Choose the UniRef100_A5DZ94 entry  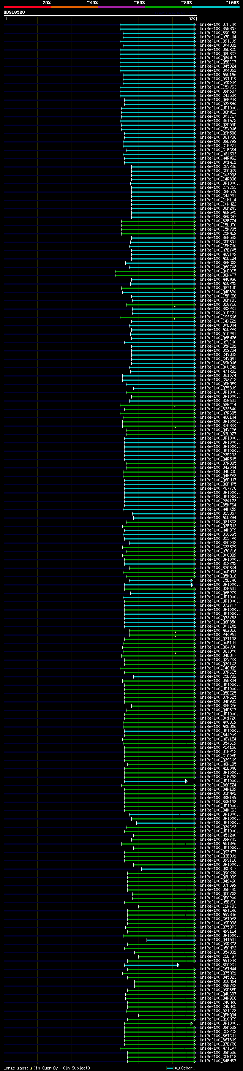tap(218, 517)
